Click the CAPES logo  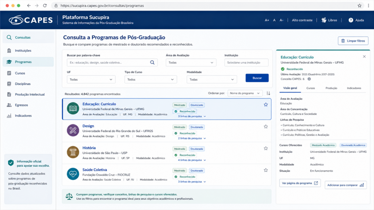click(x=31, y=20)
